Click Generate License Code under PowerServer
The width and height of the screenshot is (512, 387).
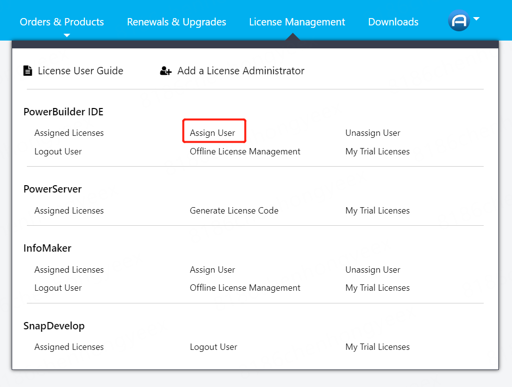tap(234, 211)
